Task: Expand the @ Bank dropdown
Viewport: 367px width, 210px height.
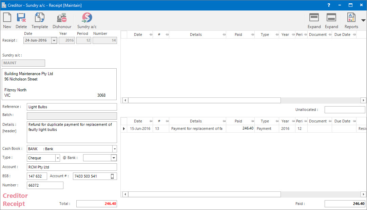Action: 114,158
